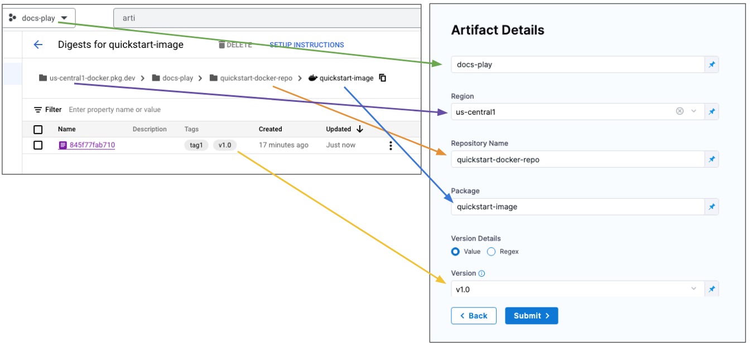Open the three-dot menu for digest row
Viewport: 751px width, 348px height.
(391, 145)
